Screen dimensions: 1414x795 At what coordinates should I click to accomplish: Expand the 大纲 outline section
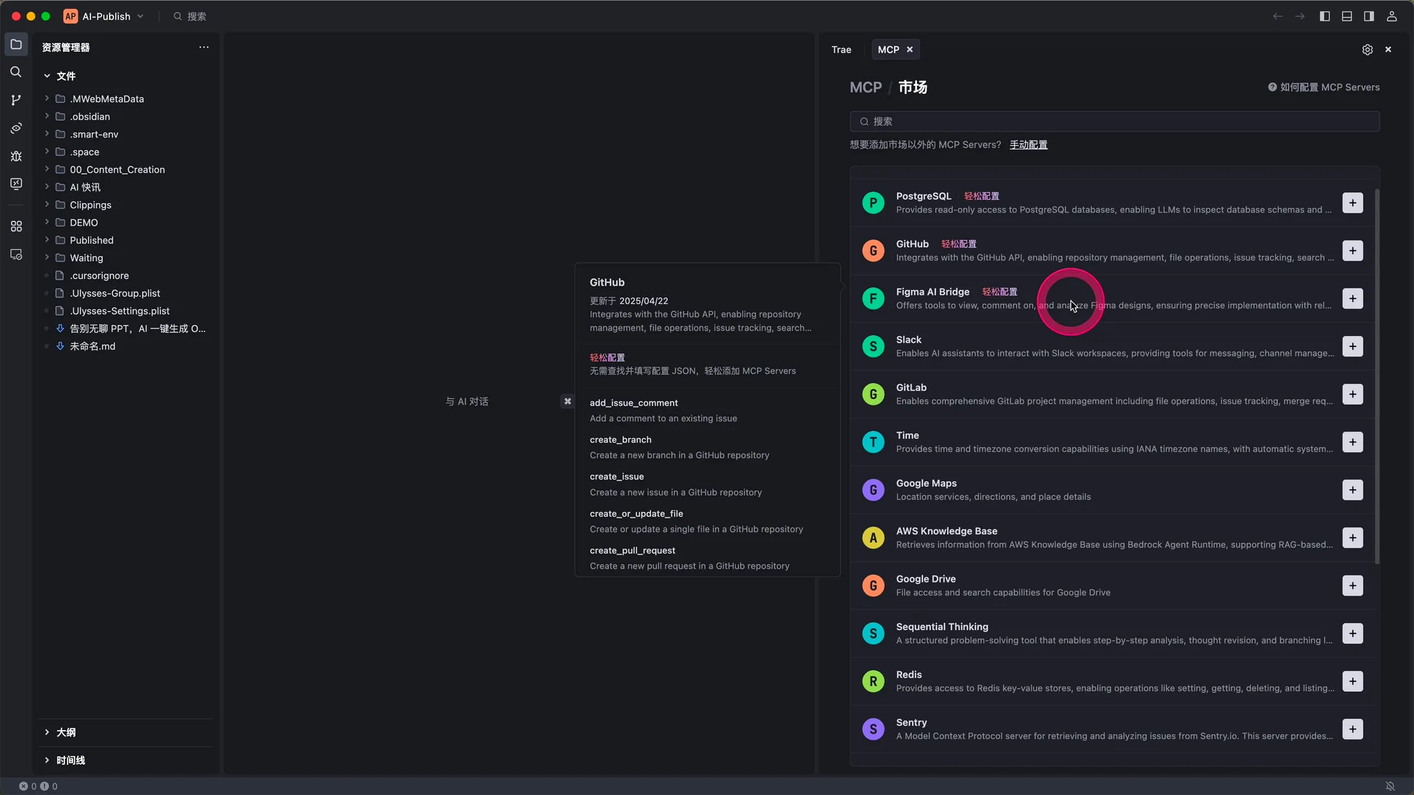[x=66, y=732]
